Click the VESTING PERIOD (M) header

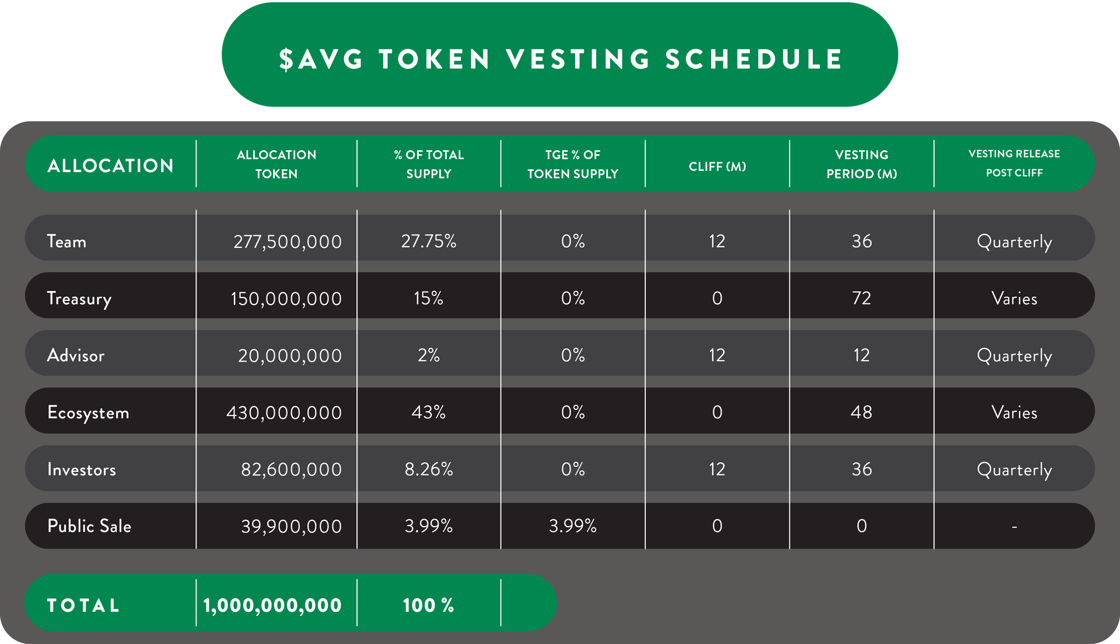pos(862,164)
